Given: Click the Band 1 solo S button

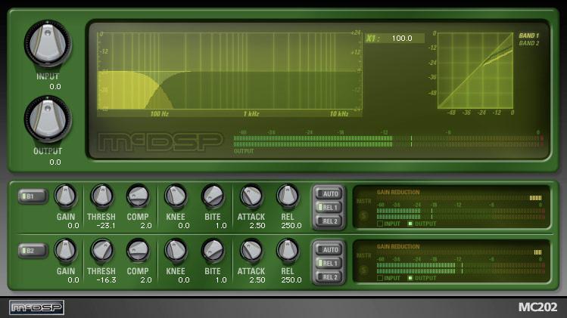Looking at the screenshot, I should click(x=364, y=216).
